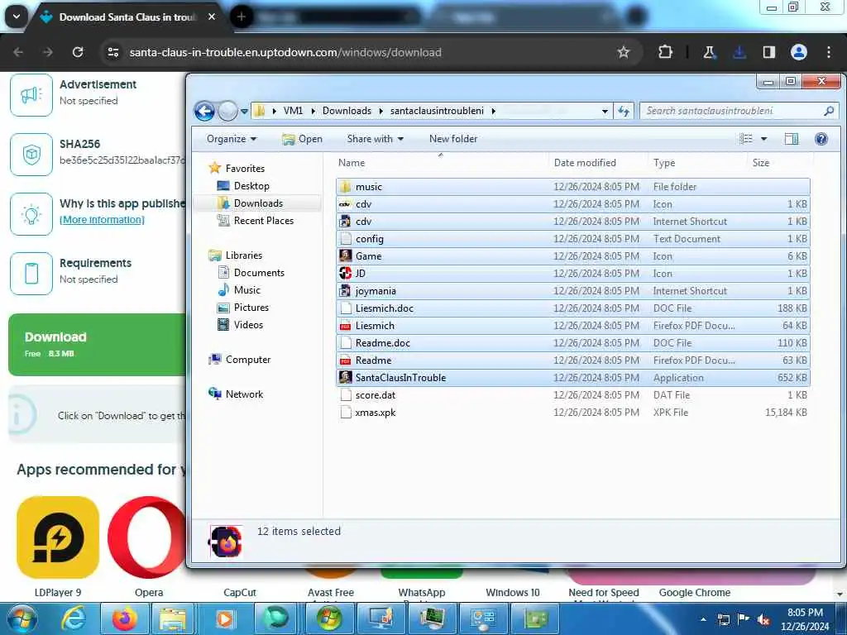Select the Liesmich.doc file
The height and width of the screenshot is (635, 847).
(572, 308)
